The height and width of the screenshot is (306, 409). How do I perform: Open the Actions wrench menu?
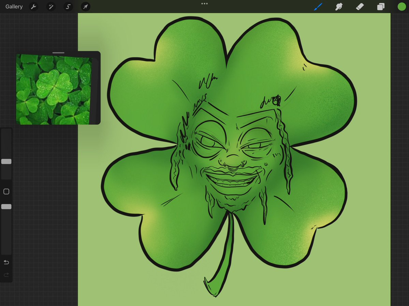[34, 6]
